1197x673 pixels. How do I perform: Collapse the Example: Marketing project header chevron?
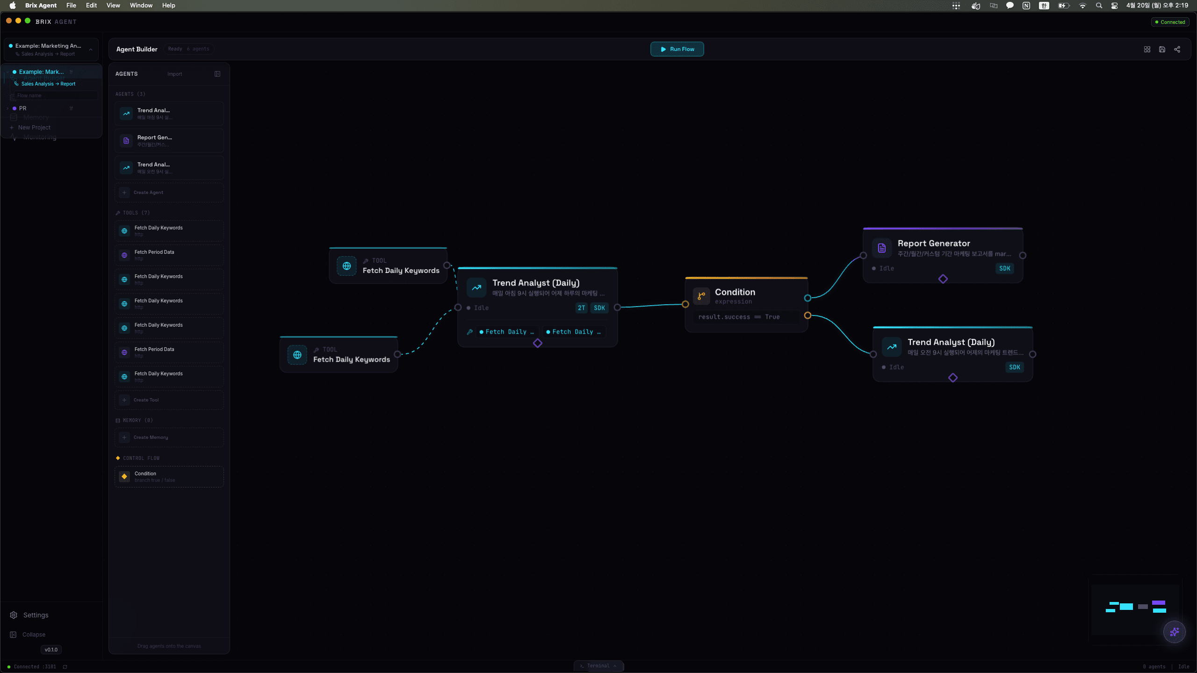click(x=90, y=49)
